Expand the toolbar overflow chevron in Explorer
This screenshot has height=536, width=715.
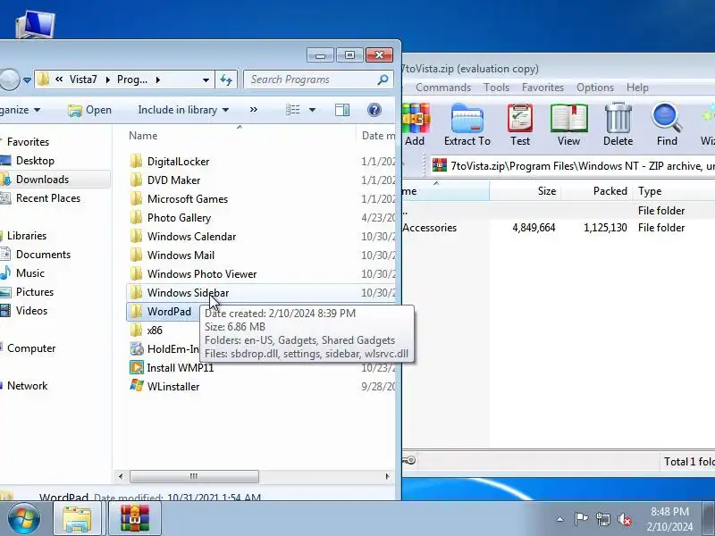(254, 110)
